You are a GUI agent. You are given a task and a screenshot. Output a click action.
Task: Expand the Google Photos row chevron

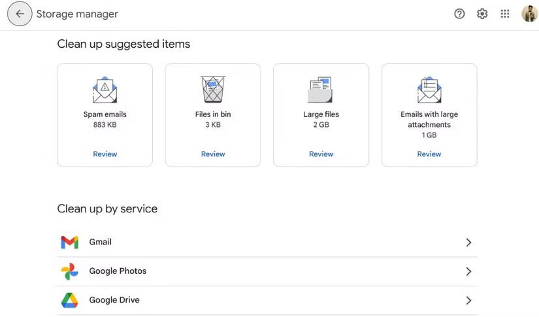pyautogui.click(x=468, y=271)
